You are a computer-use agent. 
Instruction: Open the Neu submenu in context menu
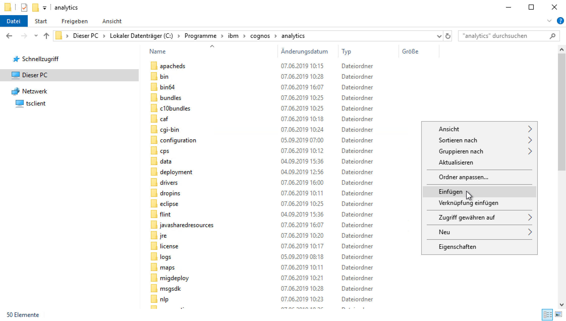444,232
